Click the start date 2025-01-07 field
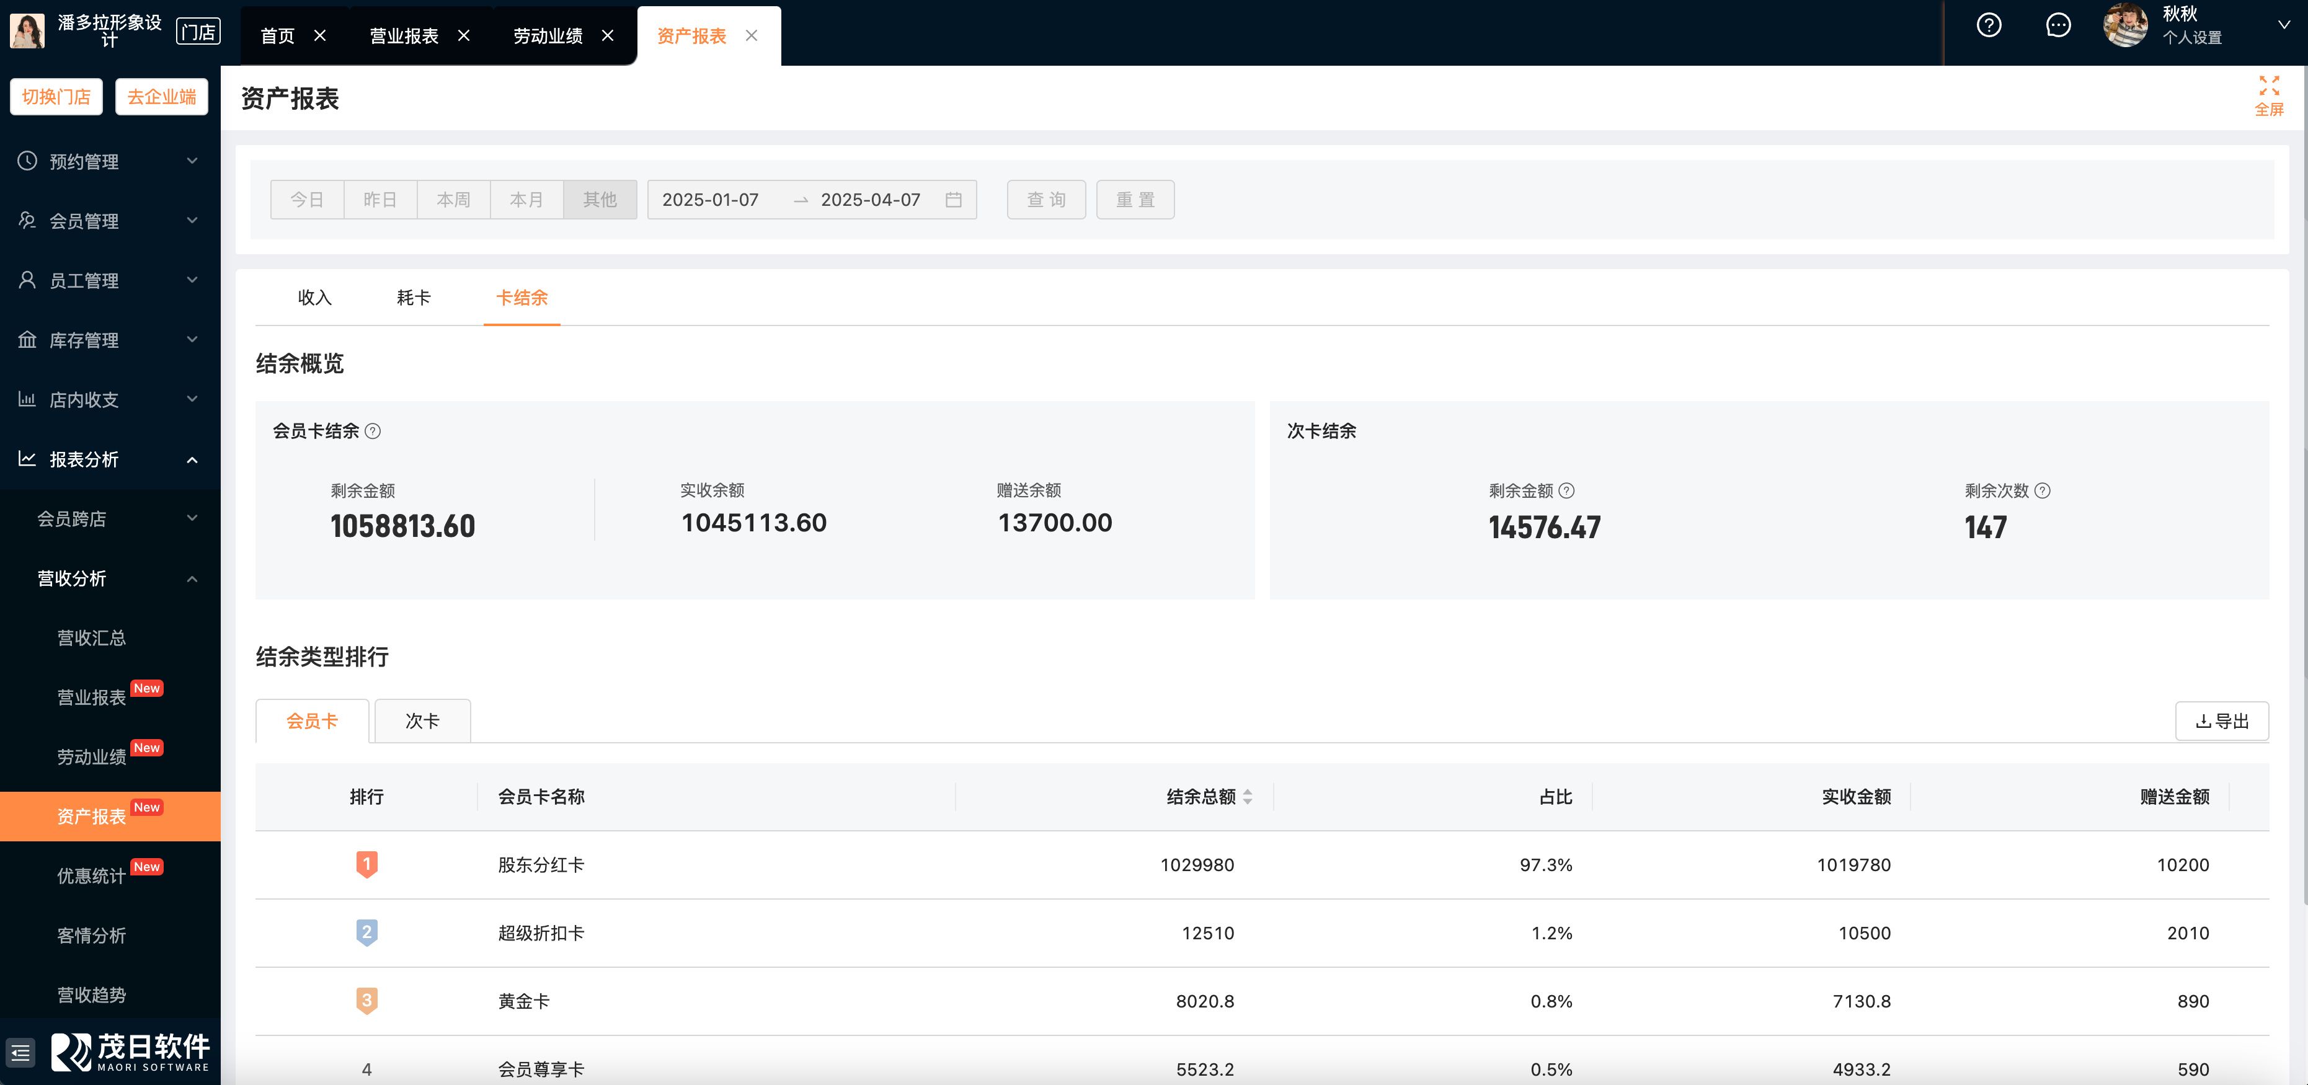The width and height of the screenshot is (2308, 1085). (x=711, y=200)
